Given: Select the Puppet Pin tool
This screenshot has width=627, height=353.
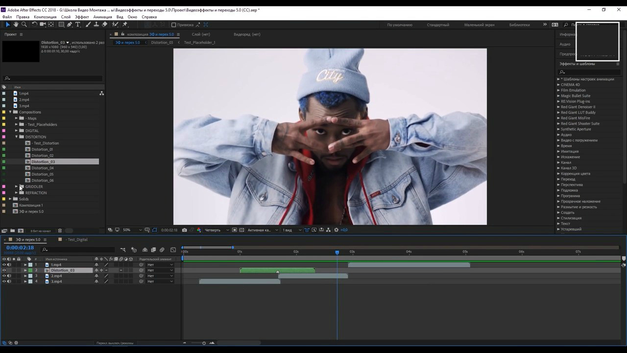Looking at the screenshot, I should click(125, 25).
